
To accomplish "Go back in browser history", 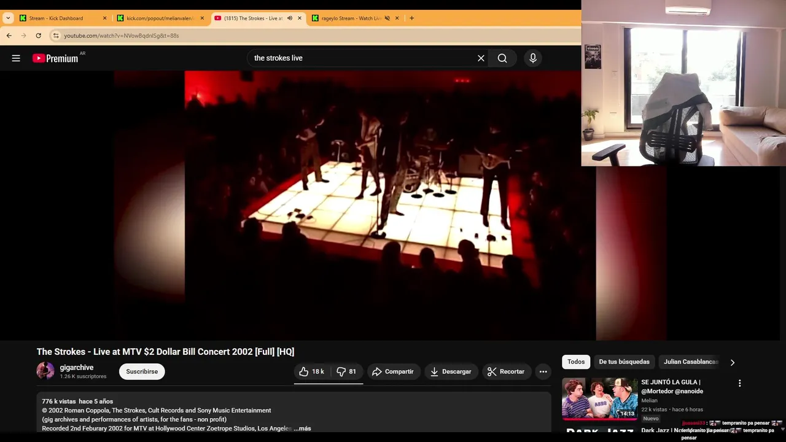I will [9, 36].
